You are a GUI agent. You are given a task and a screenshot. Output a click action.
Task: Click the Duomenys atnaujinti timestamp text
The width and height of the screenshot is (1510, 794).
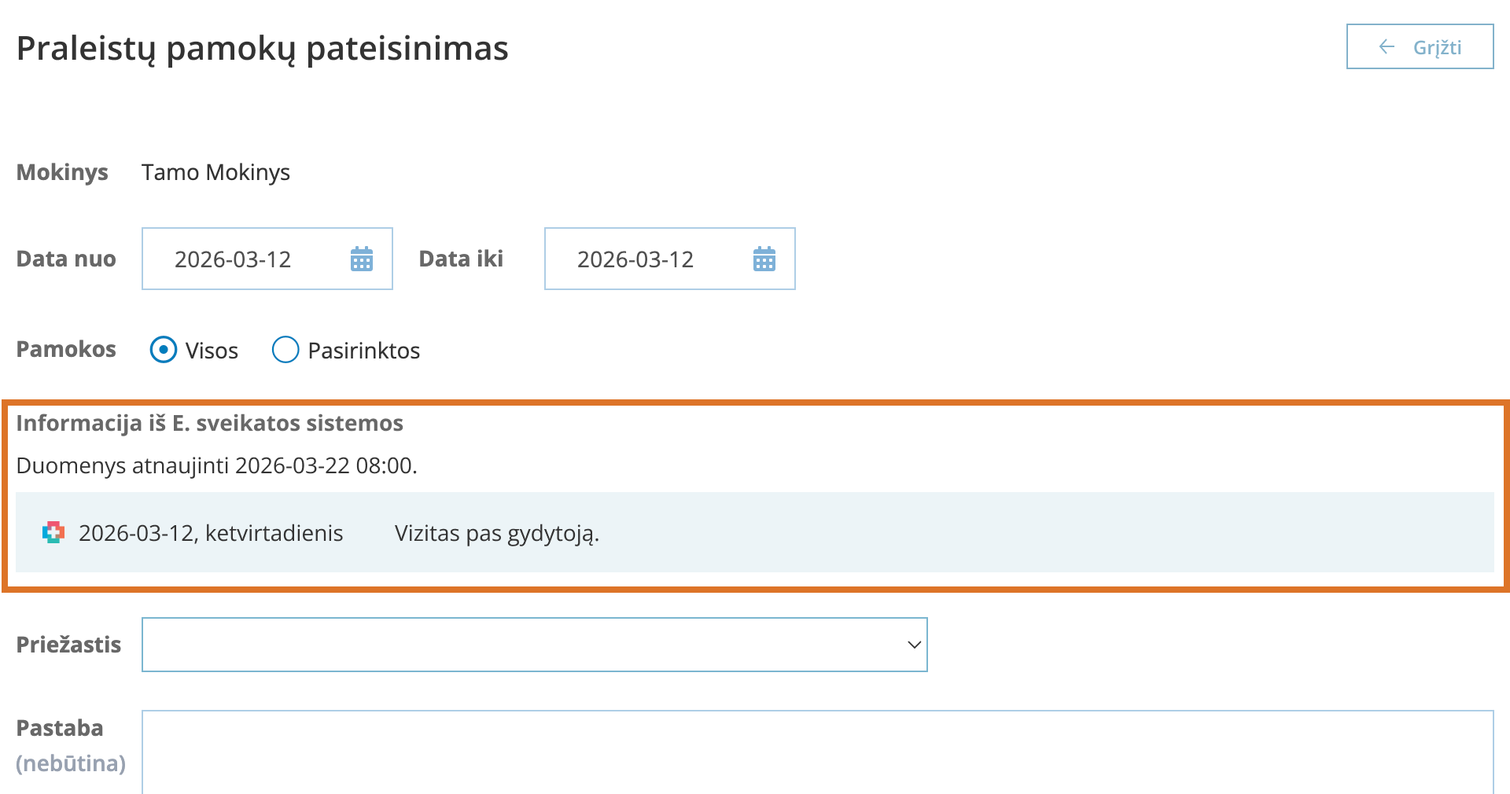pyautogui.click(x=216, y=465)
